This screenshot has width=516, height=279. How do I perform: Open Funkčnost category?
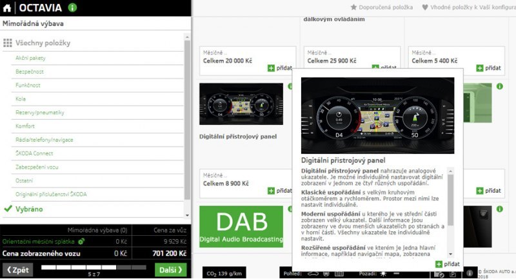click(97, 86)
